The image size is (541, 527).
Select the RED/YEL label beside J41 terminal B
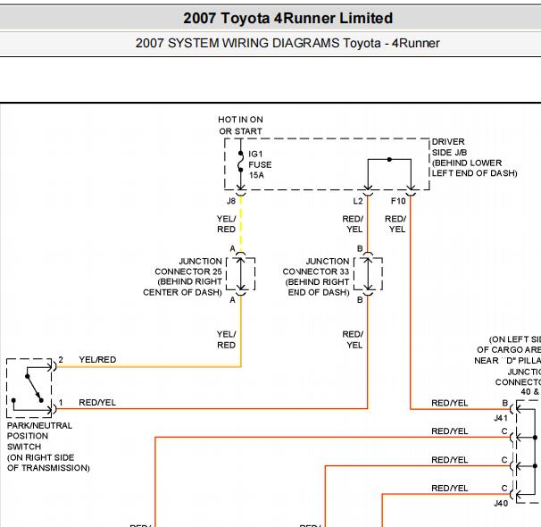(450, 403)
